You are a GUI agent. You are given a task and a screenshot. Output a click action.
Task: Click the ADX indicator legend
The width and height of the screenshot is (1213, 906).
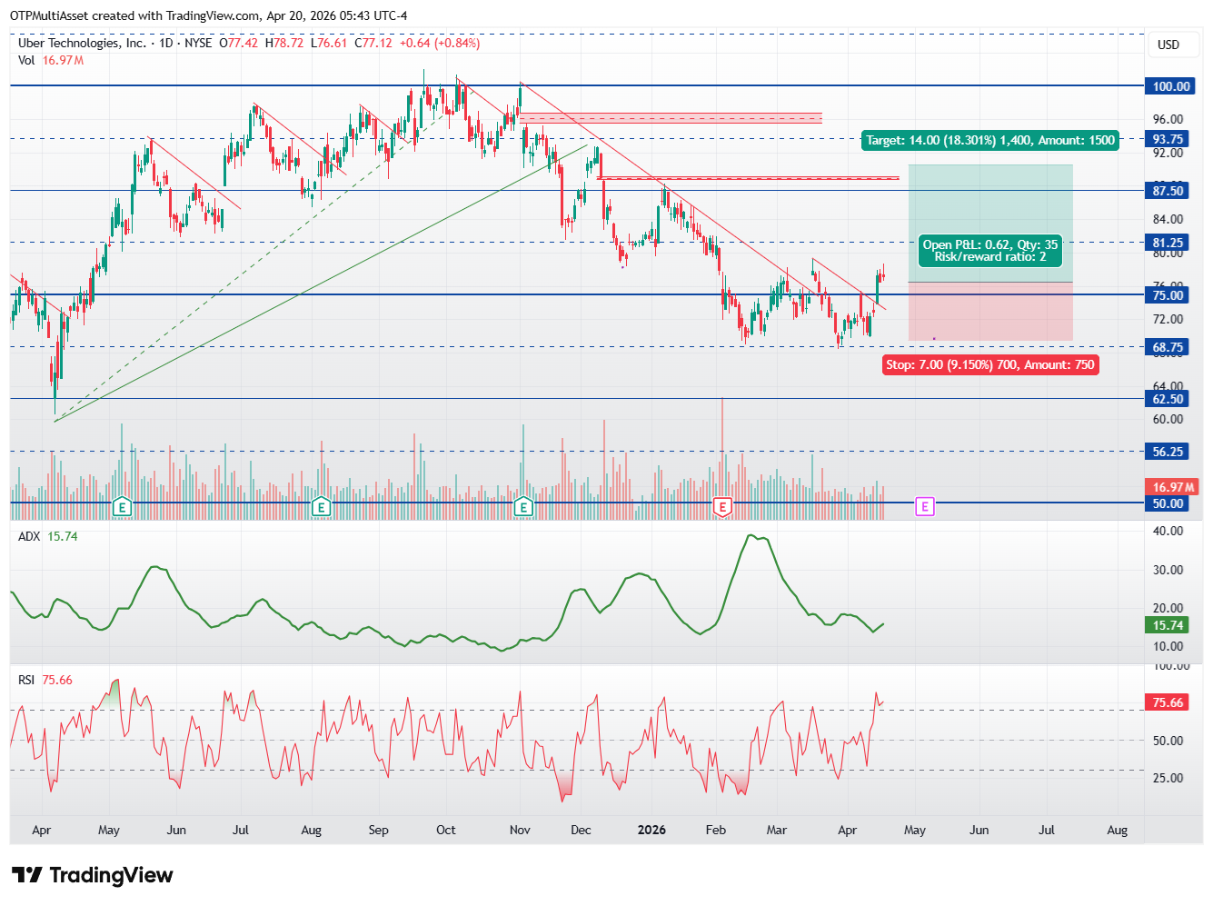click(48, 536)
